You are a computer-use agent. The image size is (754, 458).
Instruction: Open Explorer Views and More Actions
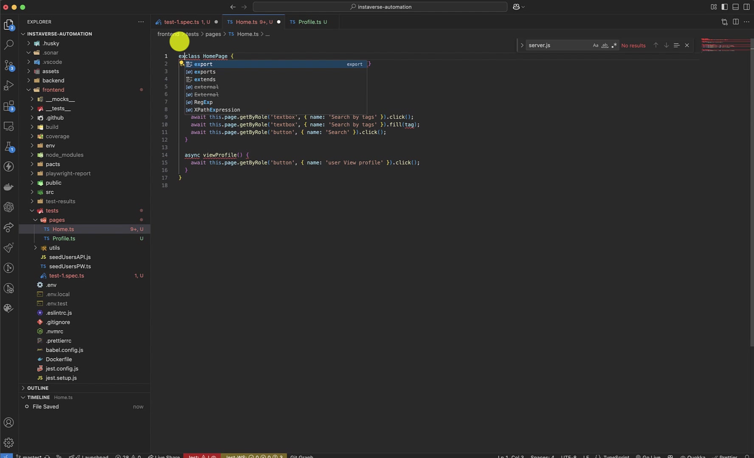point(141,22)
